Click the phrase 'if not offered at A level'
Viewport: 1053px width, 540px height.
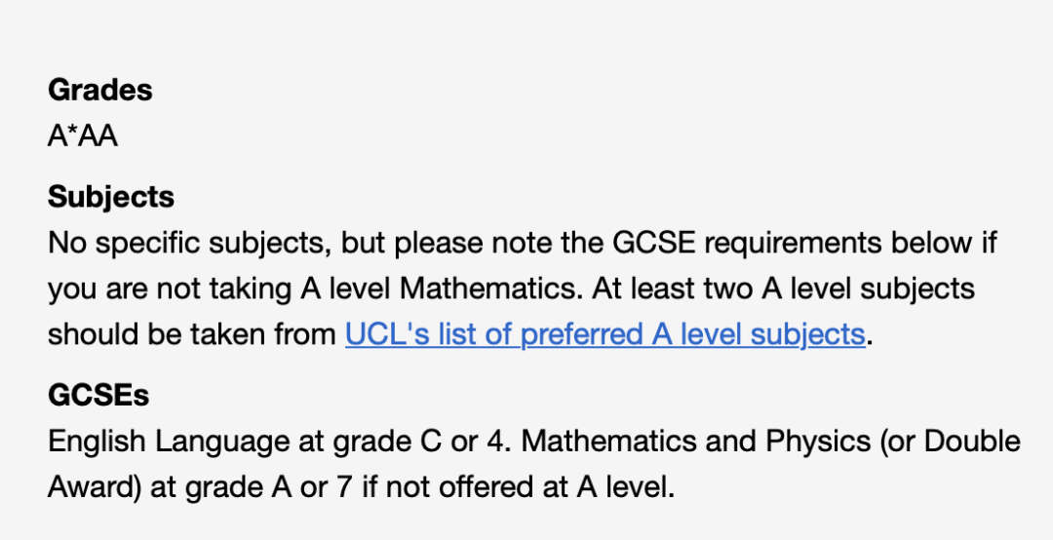(x=516, y=487)
